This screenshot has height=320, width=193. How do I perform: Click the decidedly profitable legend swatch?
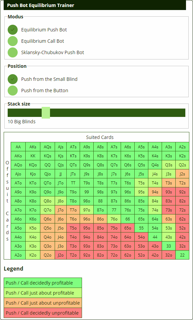click(x=43, y=283)
